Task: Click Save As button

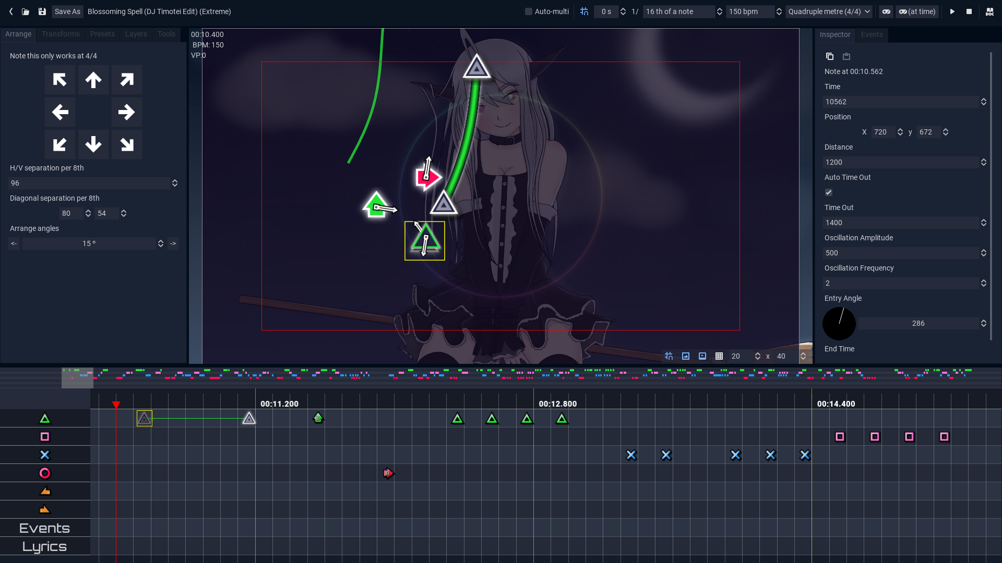Action: click(67, 11)
